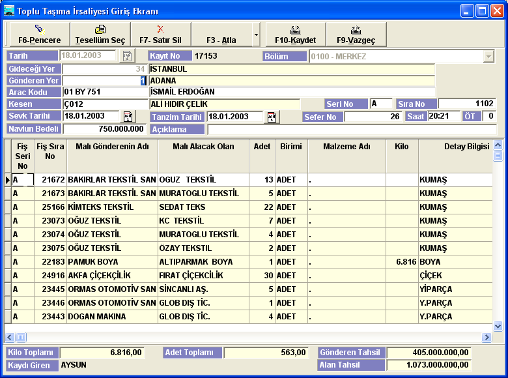The image size is (508, 378).
Task: Open the calendar icon beside Tarih
Action: click(x=127, y=56)
